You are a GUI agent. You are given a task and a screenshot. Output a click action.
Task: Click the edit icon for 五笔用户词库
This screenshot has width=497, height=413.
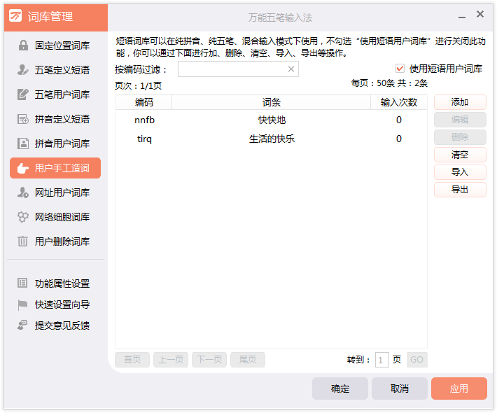22,94
